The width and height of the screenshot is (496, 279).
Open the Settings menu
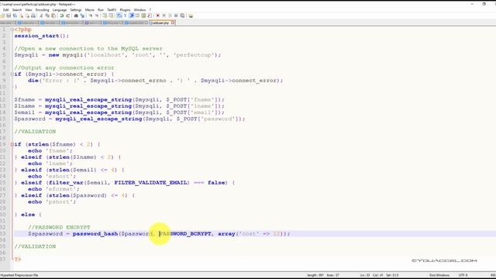[x=76, y=10]
